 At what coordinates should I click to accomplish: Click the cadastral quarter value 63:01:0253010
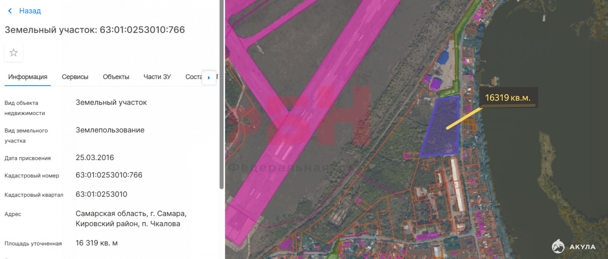[x=101, y=194]
